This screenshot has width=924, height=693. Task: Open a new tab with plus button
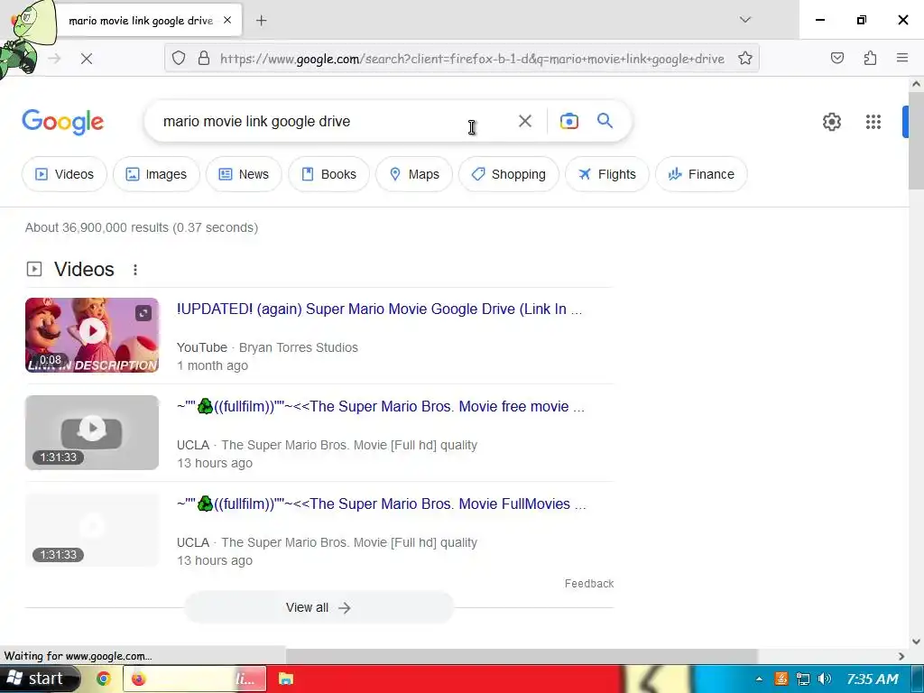pyautogui.click(x=261, y=21)
